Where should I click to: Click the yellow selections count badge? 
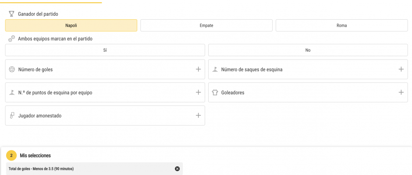pos(11,156)
